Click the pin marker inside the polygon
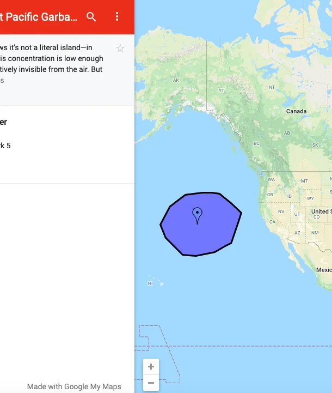 198,214
